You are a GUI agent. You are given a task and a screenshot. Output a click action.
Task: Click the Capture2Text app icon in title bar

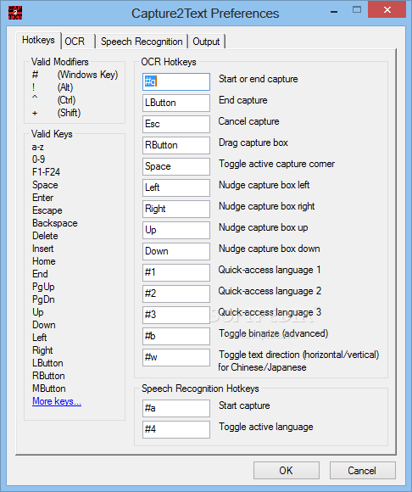14,13
